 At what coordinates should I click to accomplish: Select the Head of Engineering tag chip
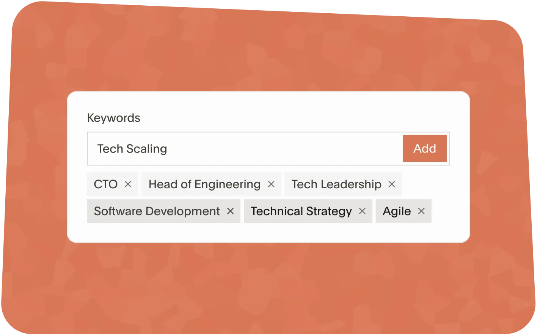tap(204, 184)
